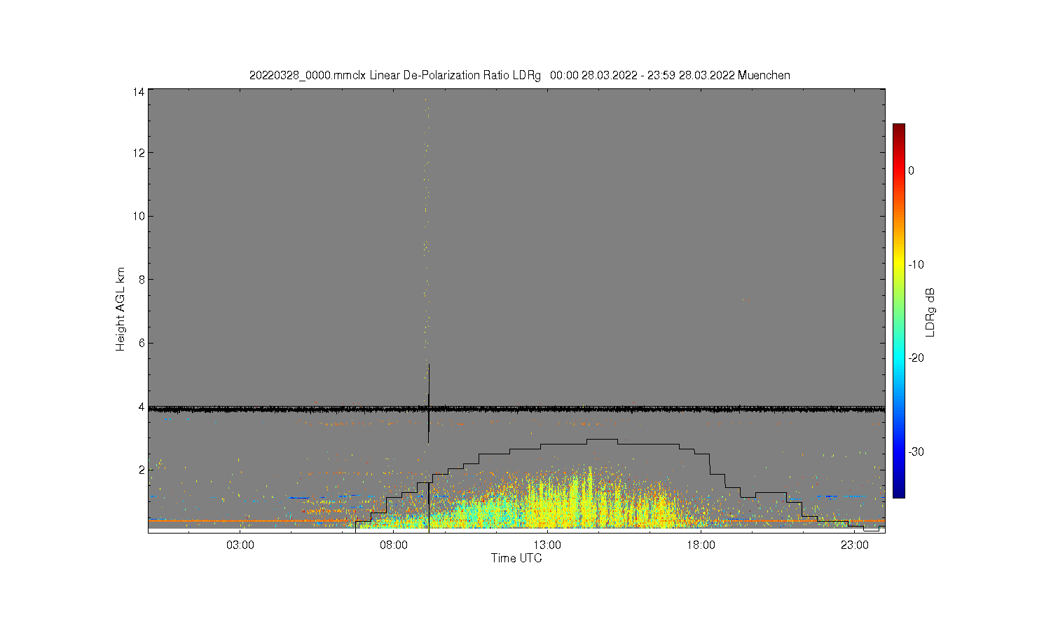The width and height of the screenshot is (1051, 631).
Task: Click the height tick label 8
Action: (x=142, y=280)
